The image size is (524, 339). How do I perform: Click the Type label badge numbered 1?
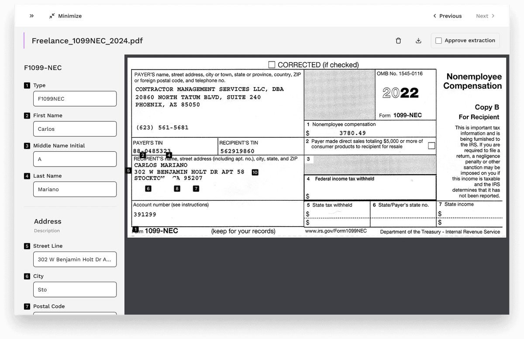click(27, 86)
